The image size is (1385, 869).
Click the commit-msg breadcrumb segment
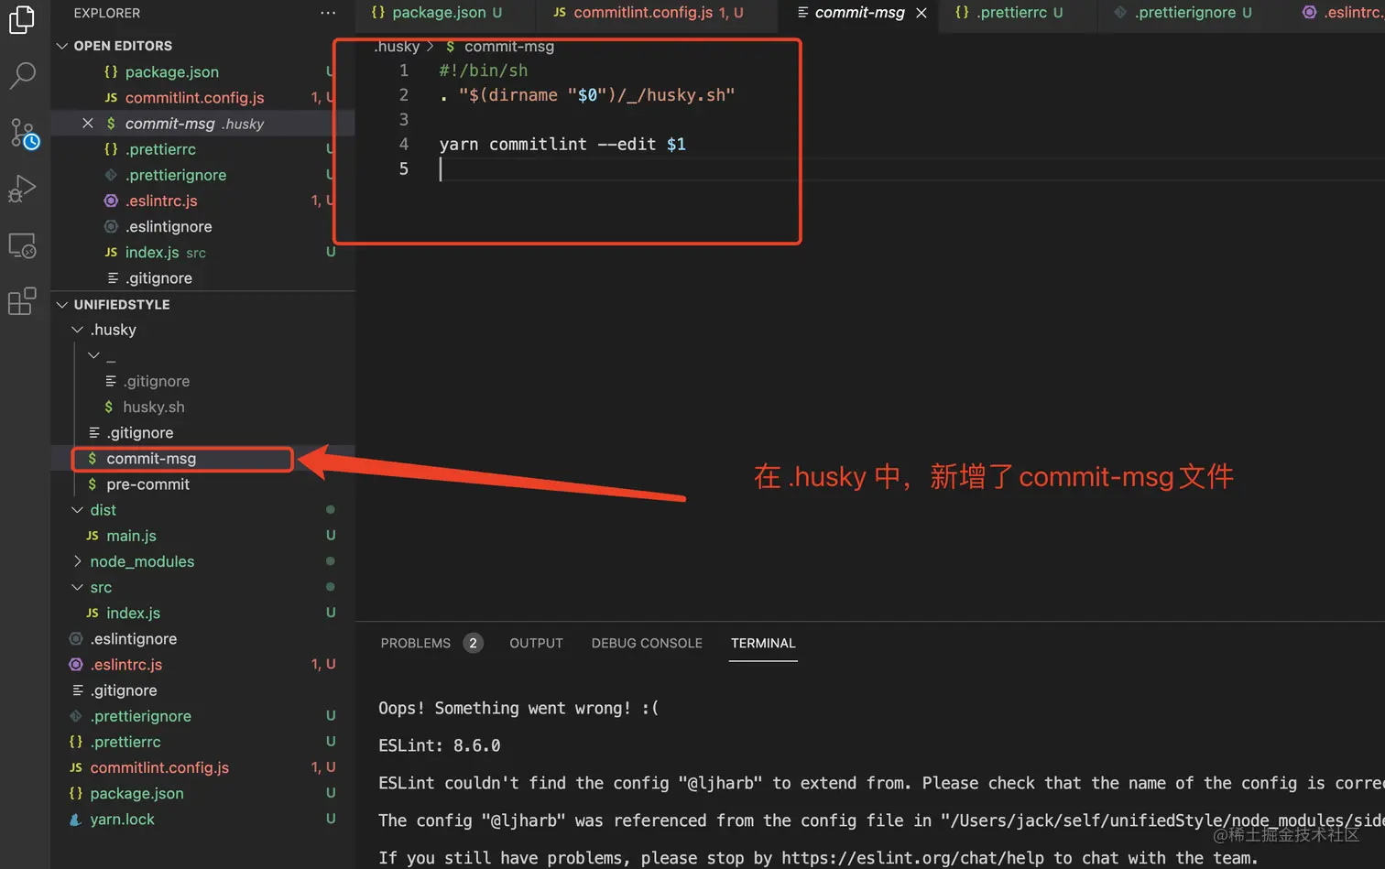coord(509,46)
